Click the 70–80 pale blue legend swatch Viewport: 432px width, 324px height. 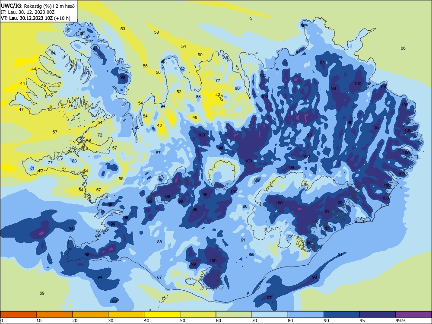tap(270, 314)
